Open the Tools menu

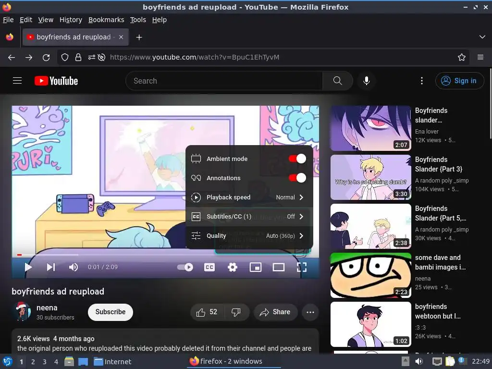[x=138, y=20]
